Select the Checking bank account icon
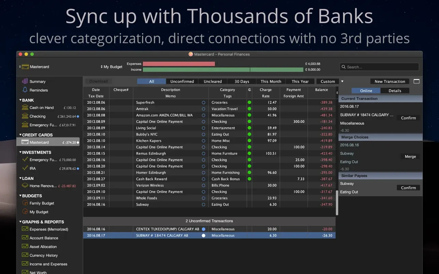The image size is (439, 274). 25,116
